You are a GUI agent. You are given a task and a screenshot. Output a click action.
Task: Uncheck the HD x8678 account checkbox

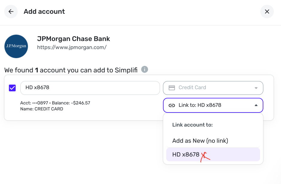(x=12, y=88)
